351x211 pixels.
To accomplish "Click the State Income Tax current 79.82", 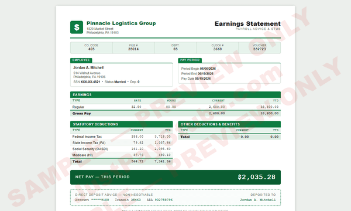I will (x=138, y=142).
